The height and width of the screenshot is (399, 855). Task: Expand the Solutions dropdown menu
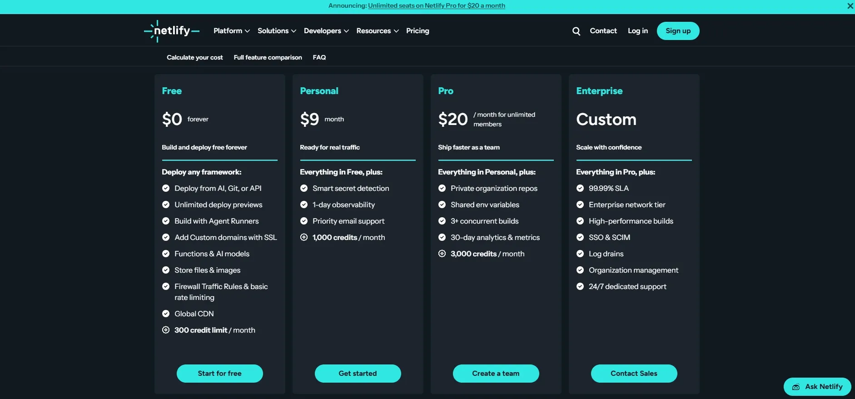[277, 31]
